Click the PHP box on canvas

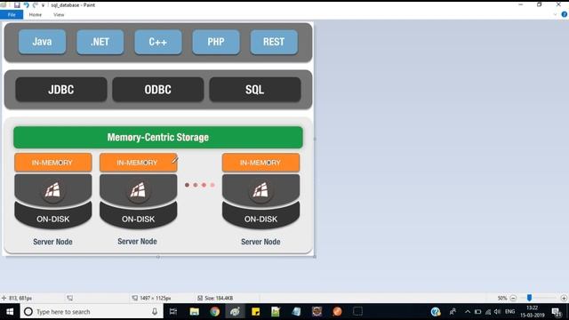coord(216,42)
